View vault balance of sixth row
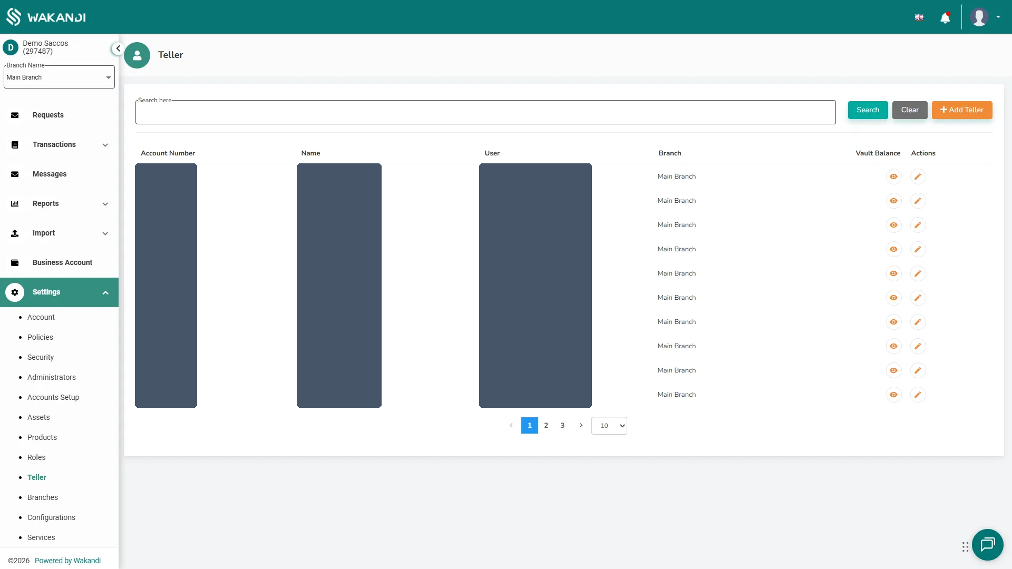The image size is (1012, 569). (893, 298)
